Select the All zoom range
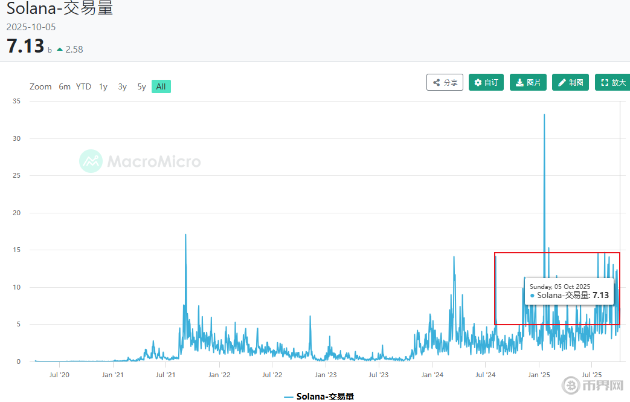This screenshot has width=630, height=402. point(161,86)
